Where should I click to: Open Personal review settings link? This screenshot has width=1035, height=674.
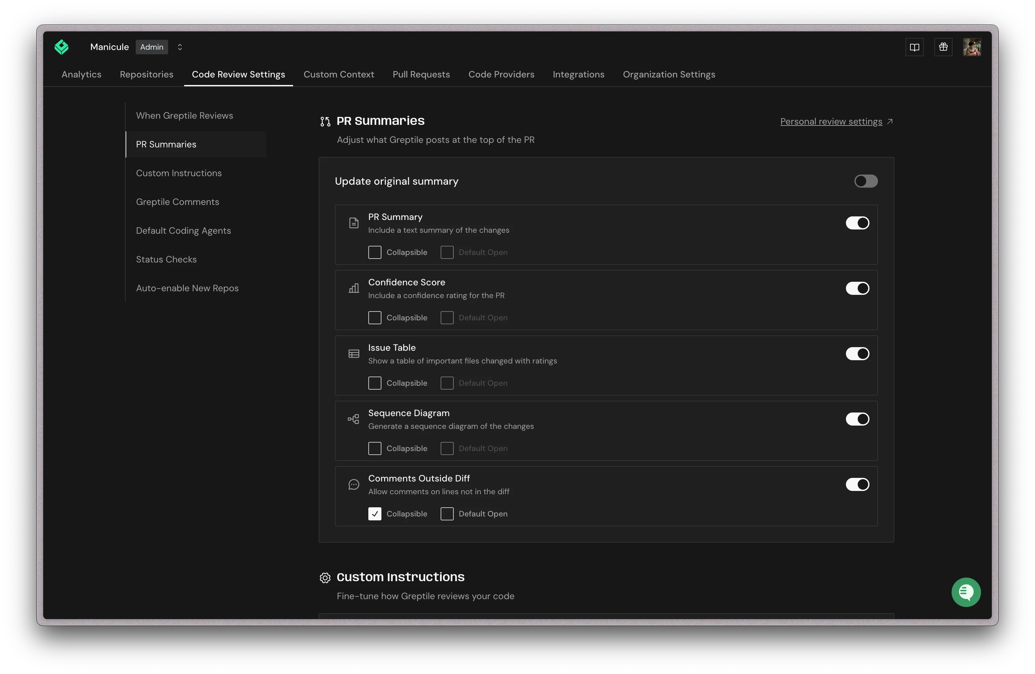[831, 122]
